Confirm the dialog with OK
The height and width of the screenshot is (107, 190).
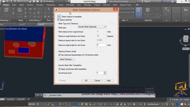86,81
